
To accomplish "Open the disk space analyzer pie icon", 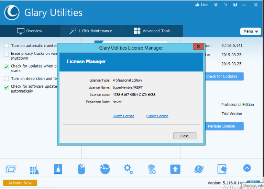I will (105, 169).
